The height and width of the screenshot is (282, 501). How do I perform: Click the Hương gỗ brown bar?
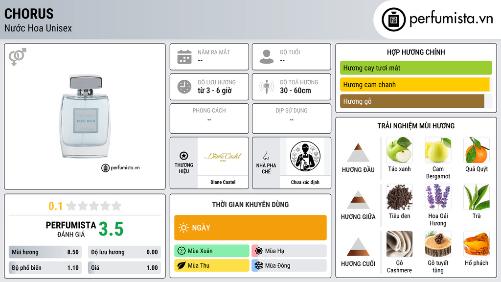pos(412,101)
